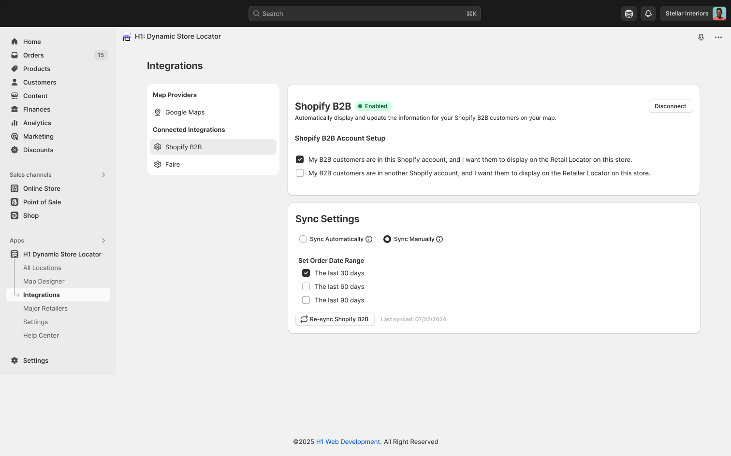The width and height of the screenshot is (731, 456).
Task: Click the Last synced 07/22/2024 text
Action: 413,319
